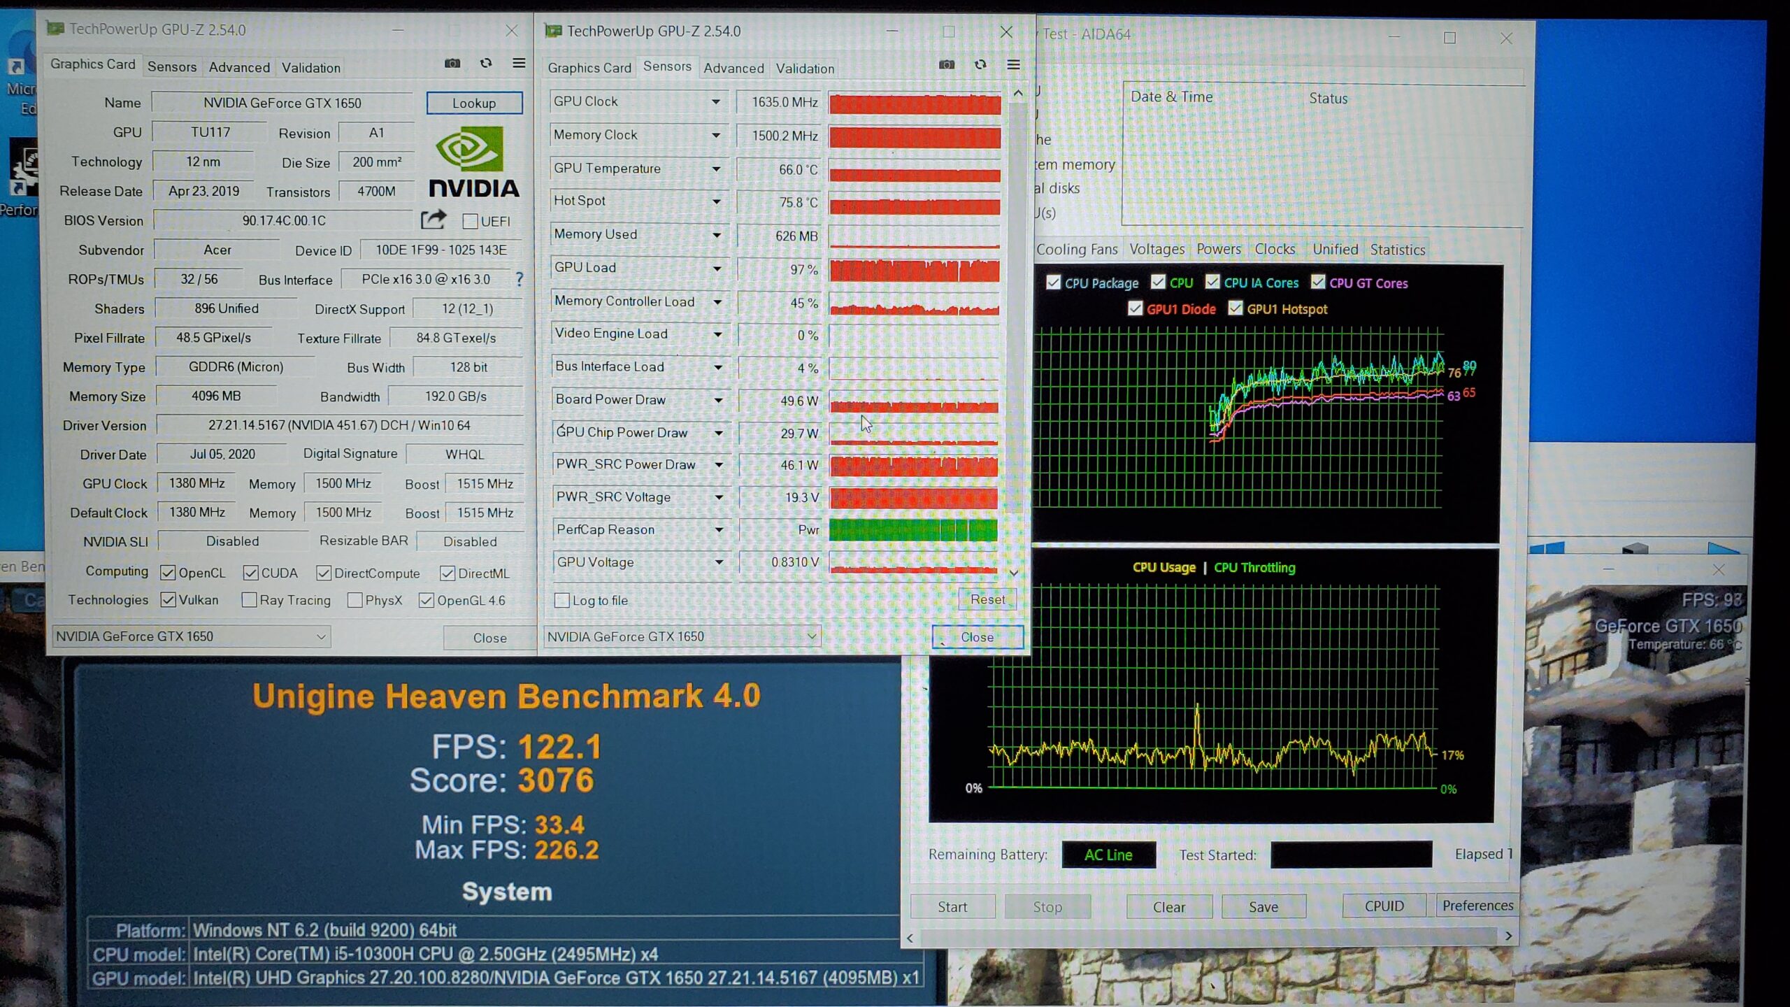Click screenshot camera icon in Sensors window
Image resolution: width=1790 pixels, height=1007 pixels.
[x=947, y=65]
